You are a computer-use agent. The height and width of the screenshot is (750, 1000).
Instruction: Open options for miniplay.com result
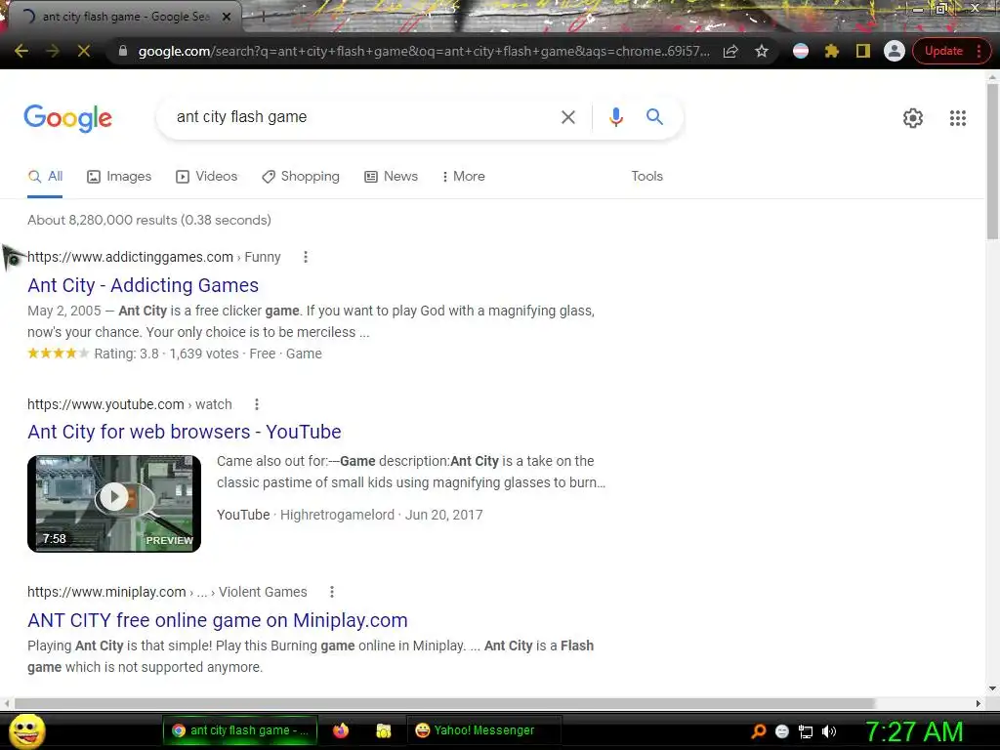332,592
